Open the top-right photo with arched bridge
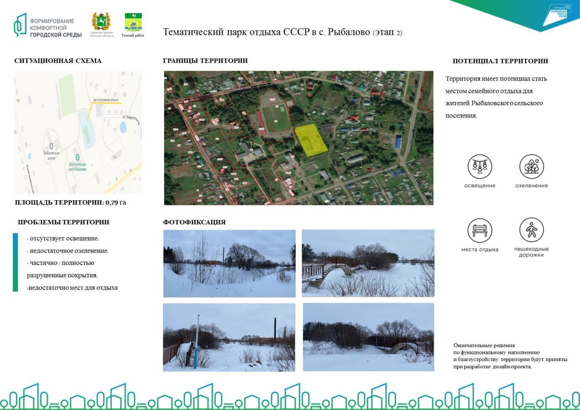This screenshot has height=410, width=580. pyautogui.click(x=368, y=263)
